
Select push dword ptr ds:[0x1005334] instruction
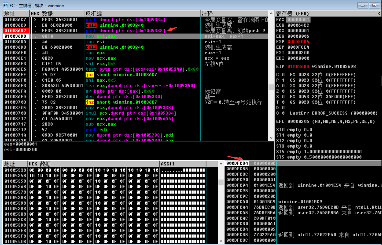click(x=125, y=20)
